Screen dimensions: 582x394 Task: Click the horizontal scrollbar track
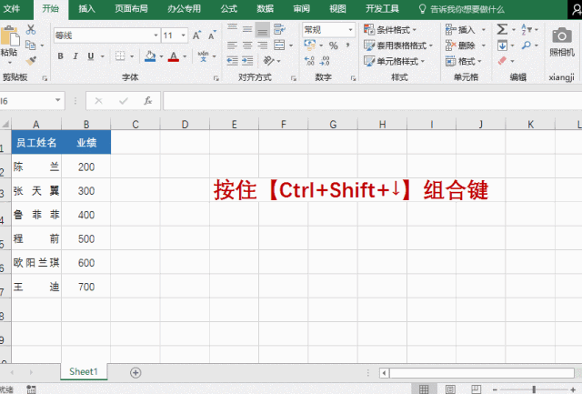(x=482, y=372)
